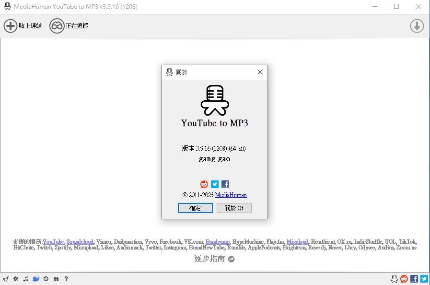
Task: Click the music note icon in status bar
Action: [26, 279]
